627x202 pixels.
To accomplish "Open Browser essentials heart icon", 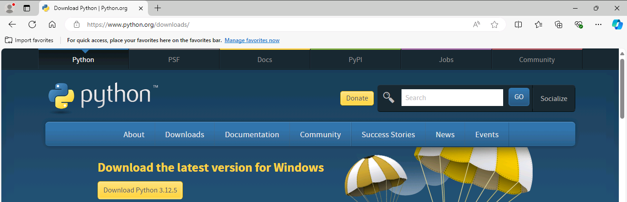I will pos(578,24).
